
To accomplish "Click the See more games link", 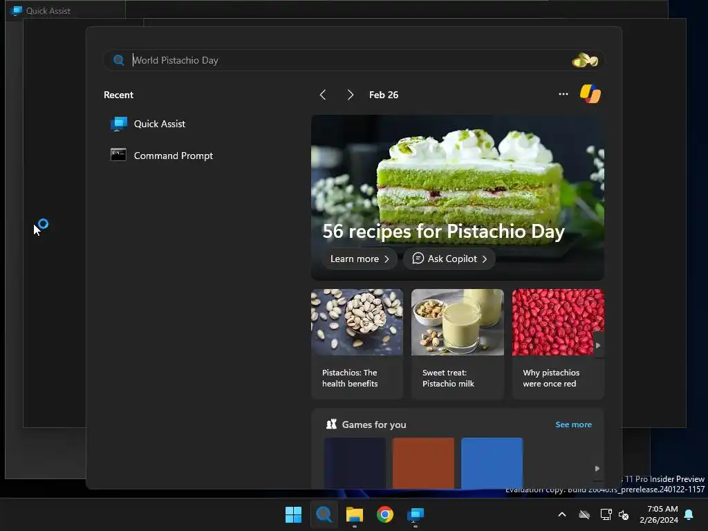I will pos(573,425).
